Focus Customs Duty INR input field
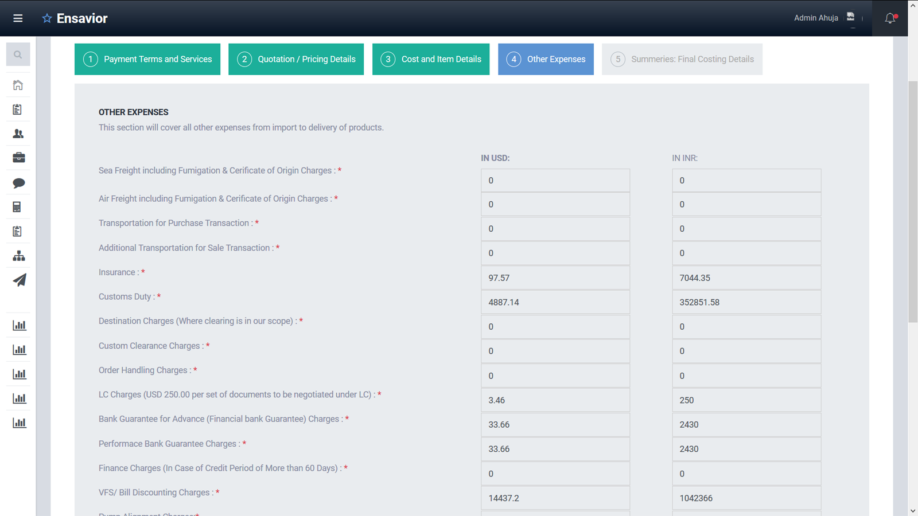 (x=746, y=302)
